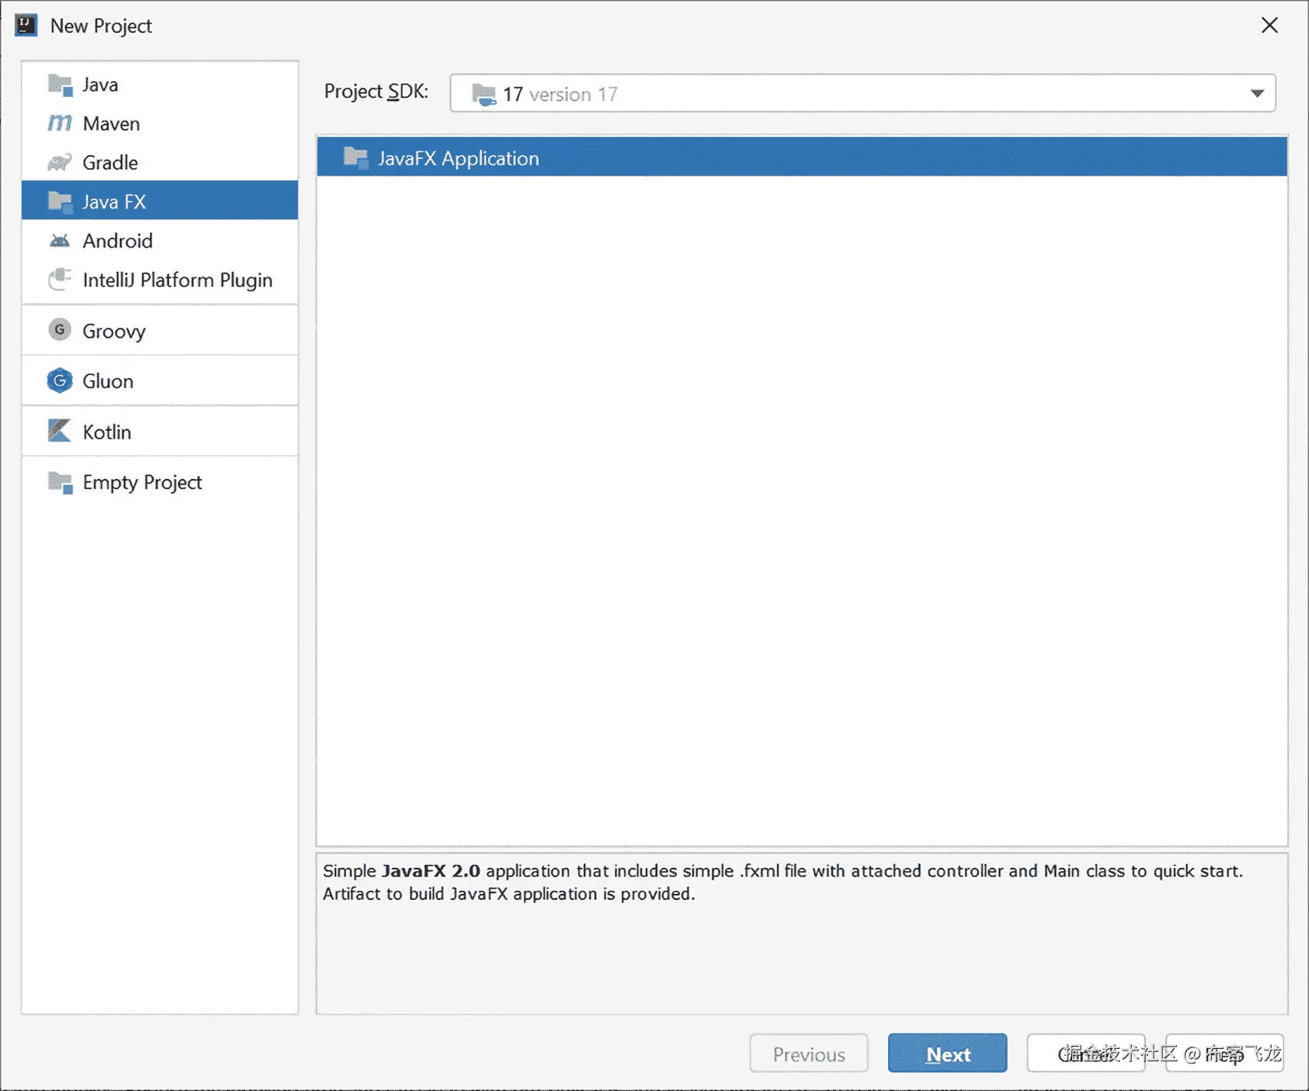Image resolution: width=1309 pixels, height=1091 pixels.
Task: Open Help for the New Project dialog
Action: [1225, 1054]
